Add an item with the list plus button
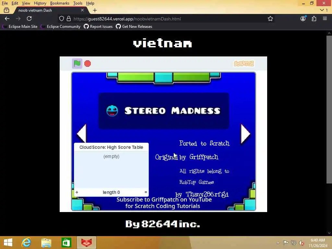 pyautogui.click(x=77, y=192)
